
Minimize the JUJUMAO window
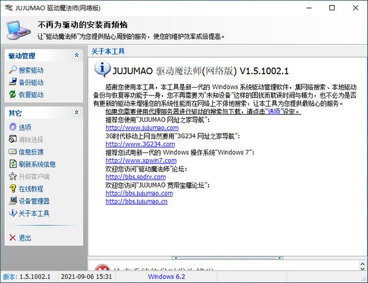(309, 8)
